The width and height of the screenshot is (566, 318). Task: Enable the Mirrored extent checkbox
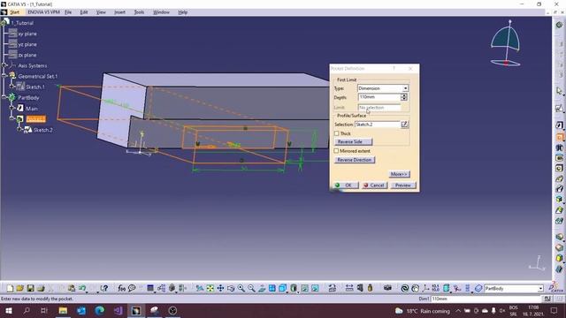(x=336, y=151)
